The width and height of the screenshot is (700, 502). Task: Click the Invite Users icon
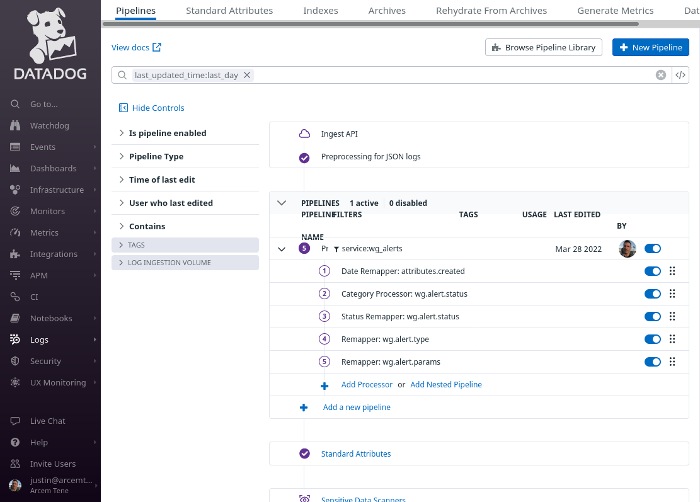pyautogui.click(x=15, y=464)
